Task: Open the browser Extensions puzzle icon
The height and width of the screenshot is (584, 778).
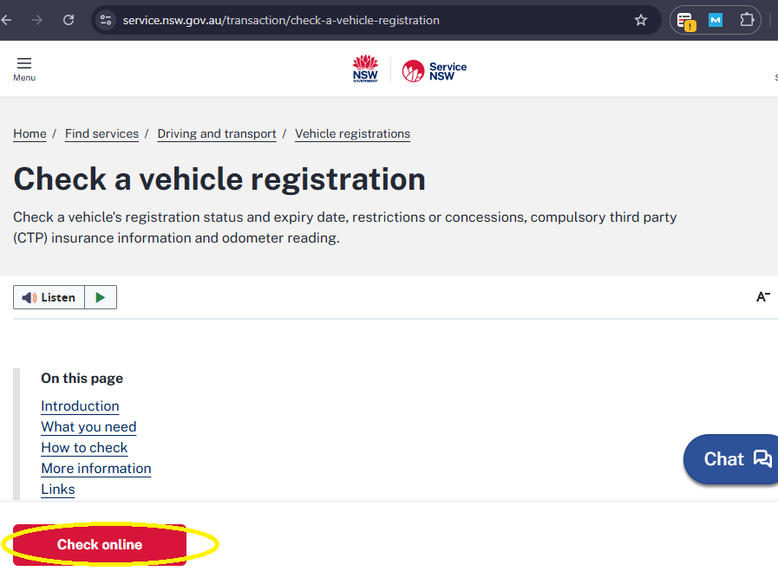Action: pos(746,20)
